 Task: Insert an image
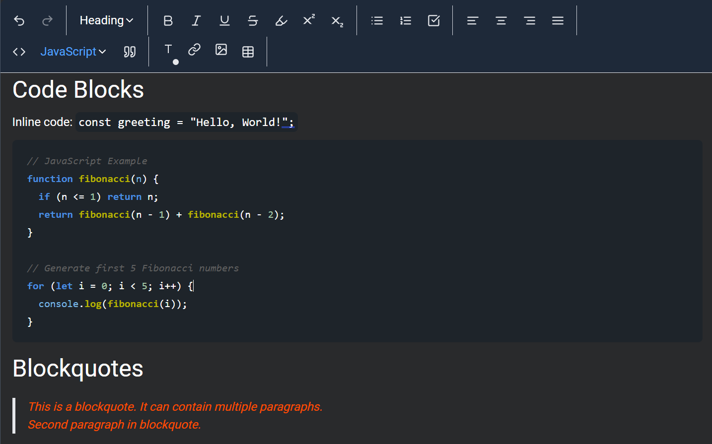tap(221, 51)
